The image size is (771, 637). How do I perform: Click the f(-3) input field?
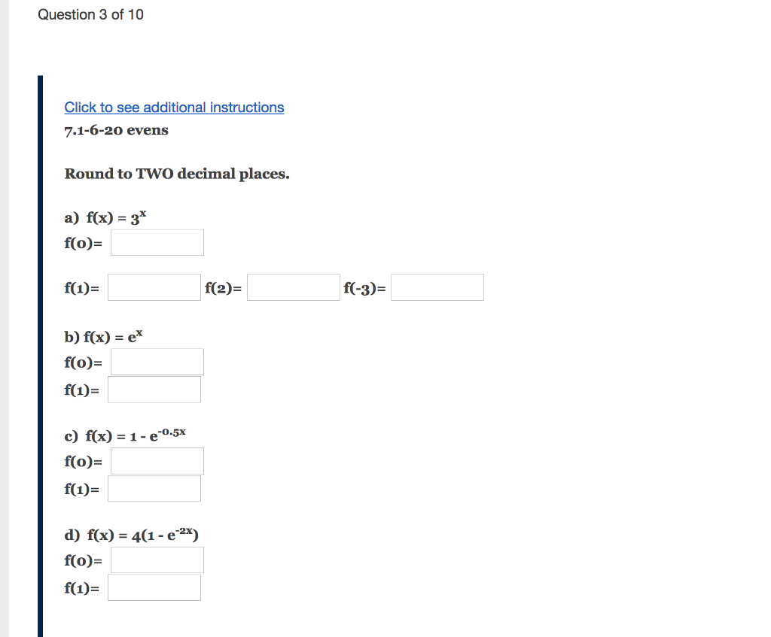coord(437,287)
